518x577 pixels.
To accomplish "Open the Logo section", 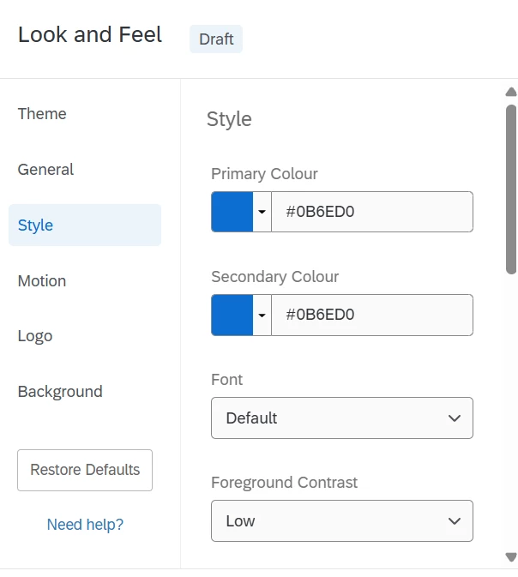I will tap(35, 336).
